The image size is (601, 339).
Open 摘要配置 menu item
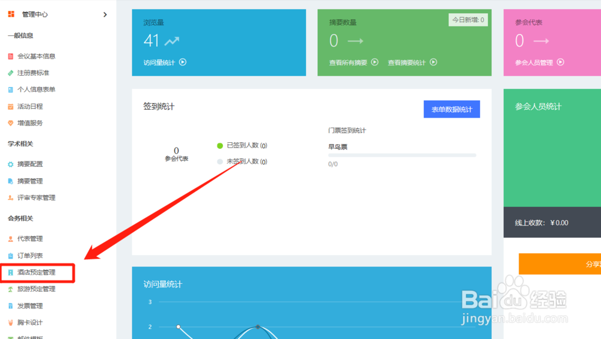[30, 164]
